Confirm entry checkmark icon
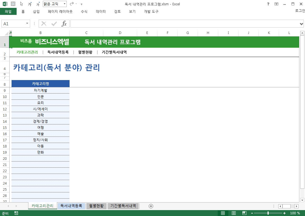This screenshot has height=216, width=305. pyautogui.click(x=54, y=24)
